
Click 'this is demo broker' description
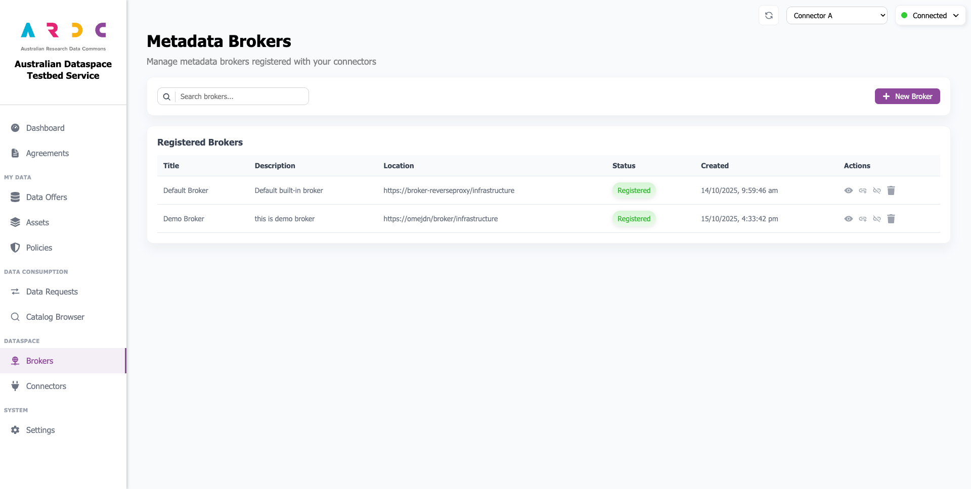(x=285, y=219)
